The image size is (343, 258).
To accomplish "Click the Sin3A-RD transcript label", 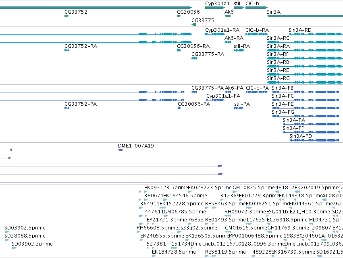I will coord(300,30).
